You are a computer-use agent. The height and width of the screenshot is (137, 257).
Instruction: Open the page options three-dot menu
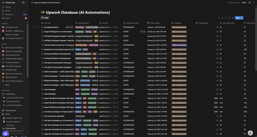coord(254,2)
